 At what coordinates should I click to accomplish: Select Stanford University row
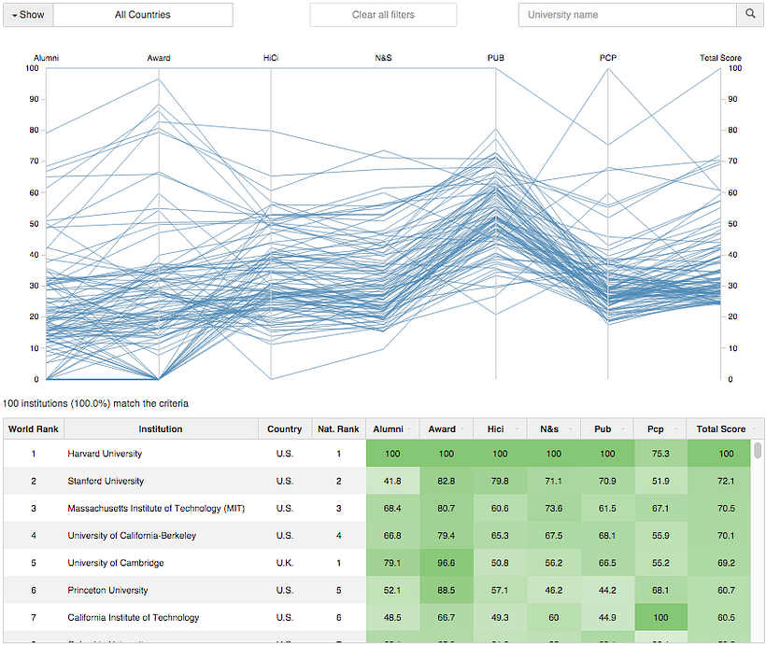(376, 481)
